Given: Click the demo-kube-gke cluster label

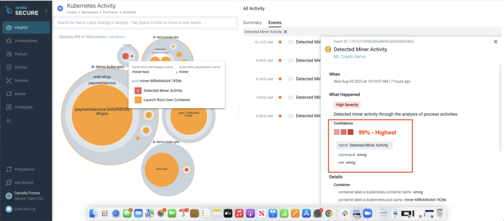Looking at the screenshot, I should coord(168,142).
